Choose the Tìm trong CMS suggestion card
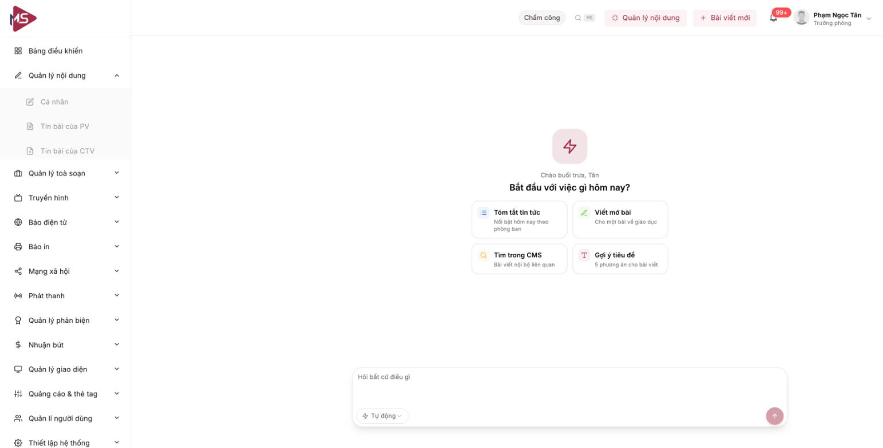The height and width of the screenshot is (448, 883). click(x=520, y=259)
